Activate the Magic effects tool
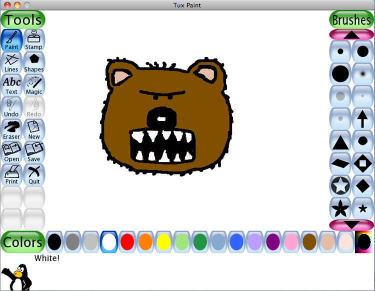 pyautogui.click(x=34, y=85)
